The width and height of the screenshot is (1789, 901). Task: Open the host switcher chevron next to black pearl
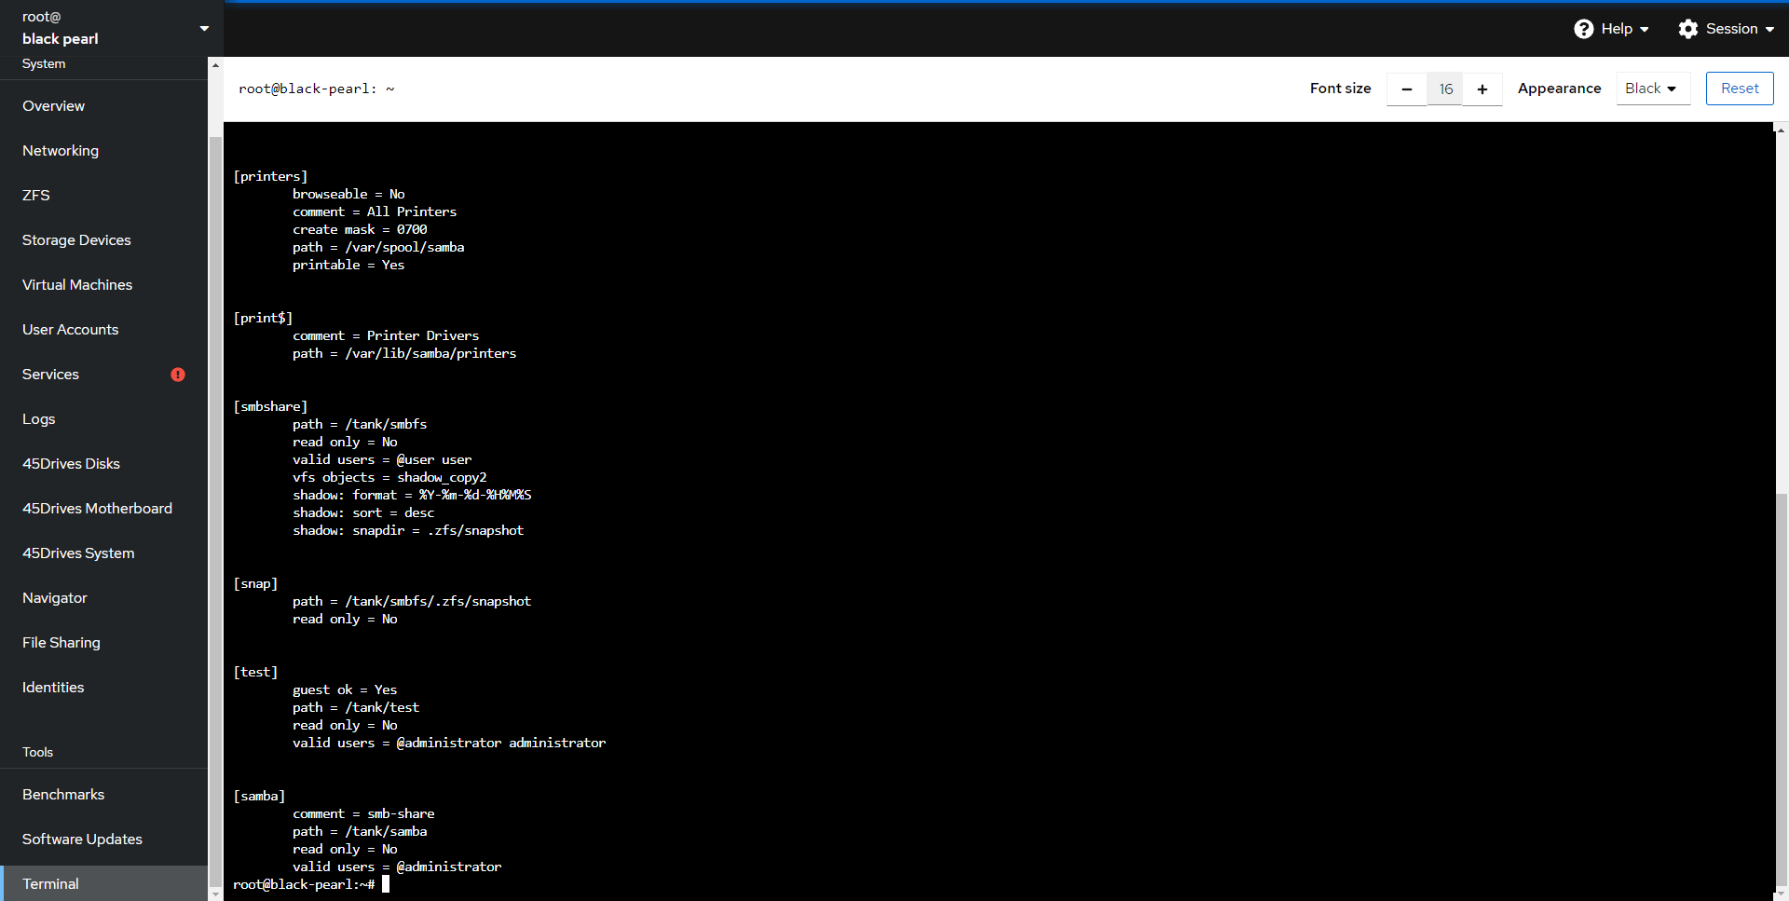[x=203, y=28]
